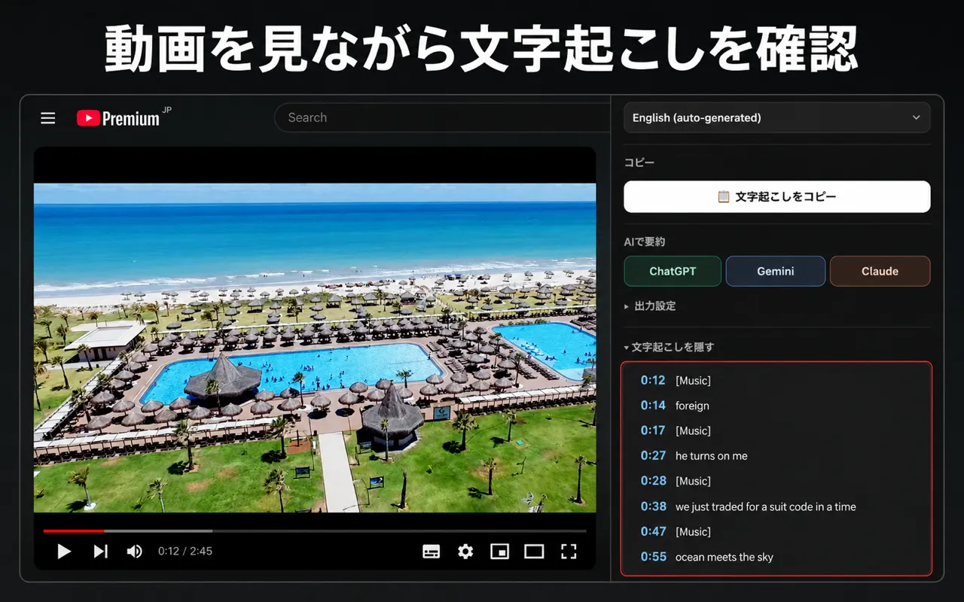Summarize with Gemini

[776, 271]
